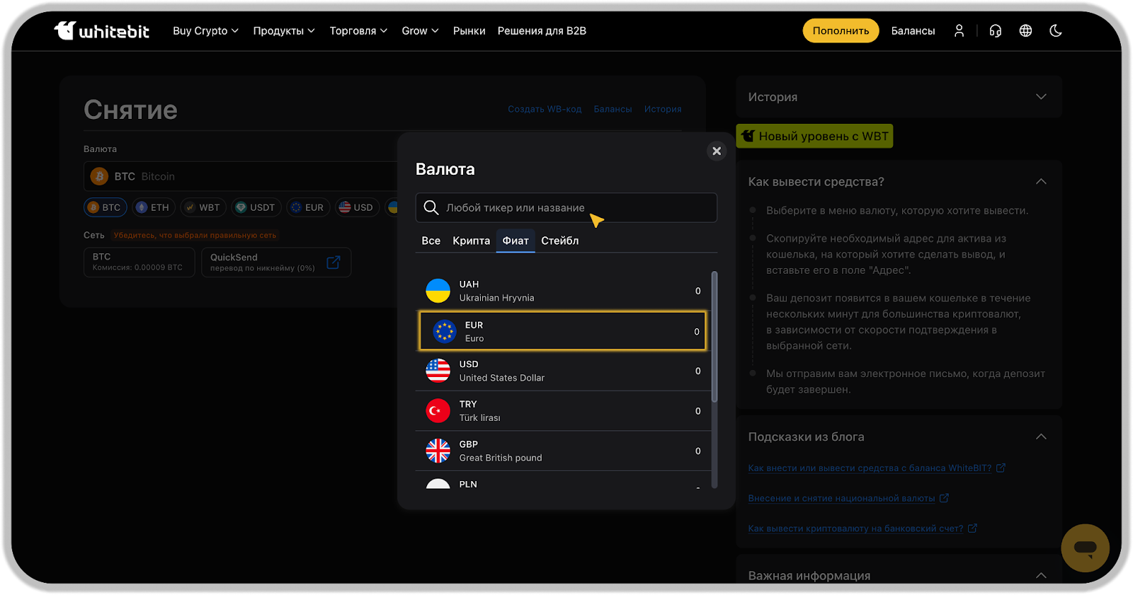Select Euro flag currency row
Screen dimensions: 1133x595
tap(445, 331)
